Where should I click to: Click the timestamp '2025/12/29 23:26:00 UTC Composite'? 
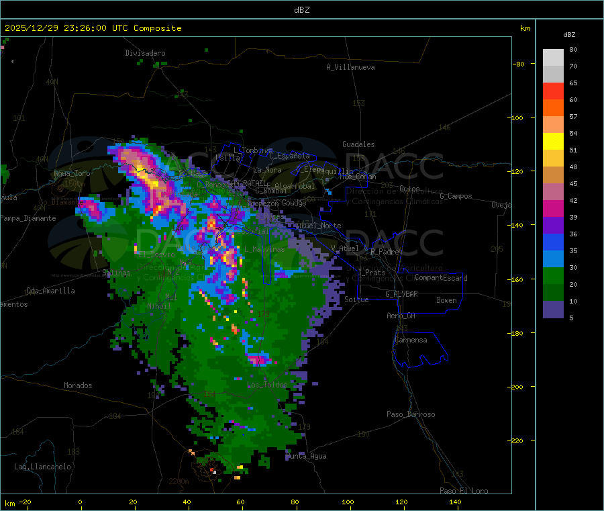(x=93, y=28)
